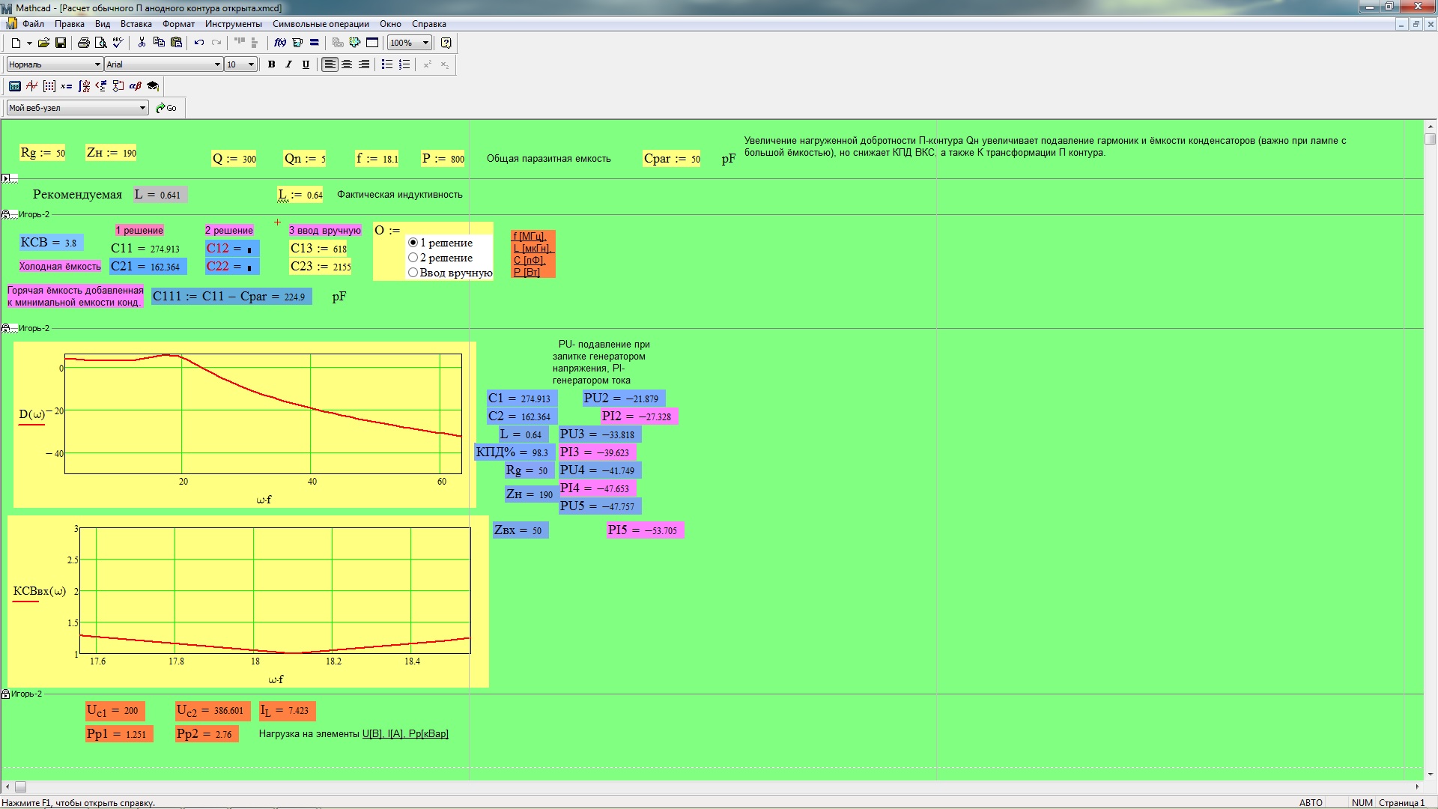
Task: Open the font size 10 dropdown
Action: (252, 64)
